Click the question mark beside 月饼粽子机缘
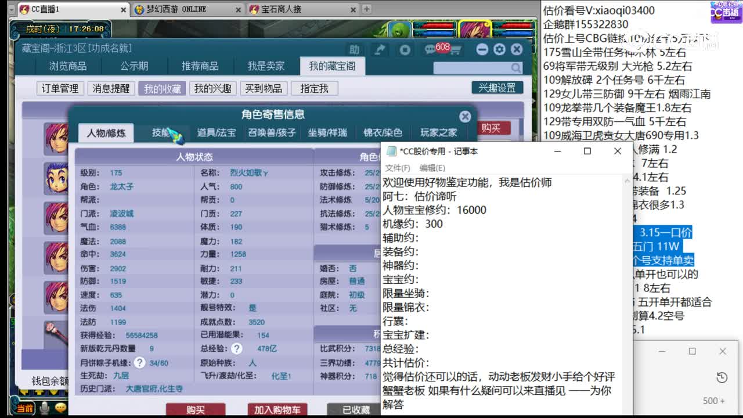This screenshot has height=418, width=743. [x=139, y=362]
